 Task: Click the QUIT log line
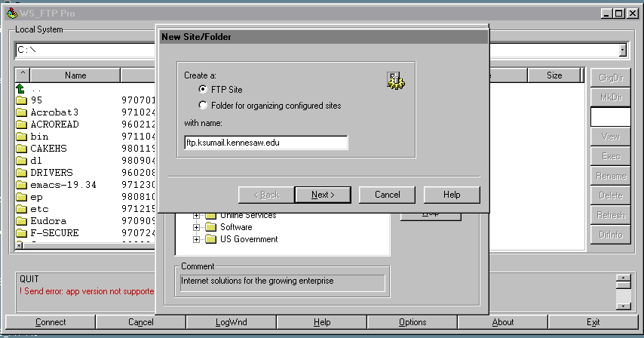[29, 279]
